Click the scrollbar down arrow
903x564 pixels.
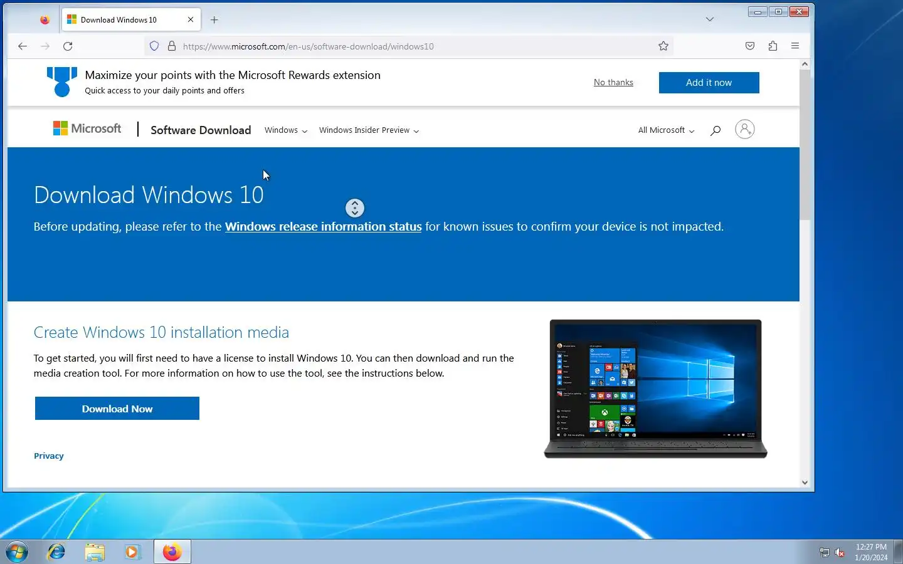click(x=805, y=483)
